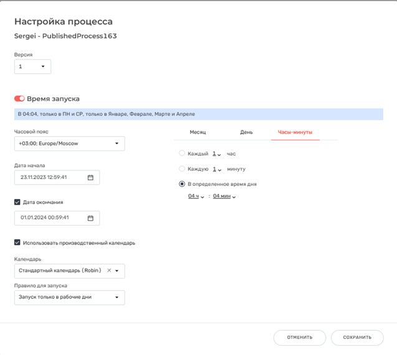Select the Каждую минуту radio option

point(182,168)
